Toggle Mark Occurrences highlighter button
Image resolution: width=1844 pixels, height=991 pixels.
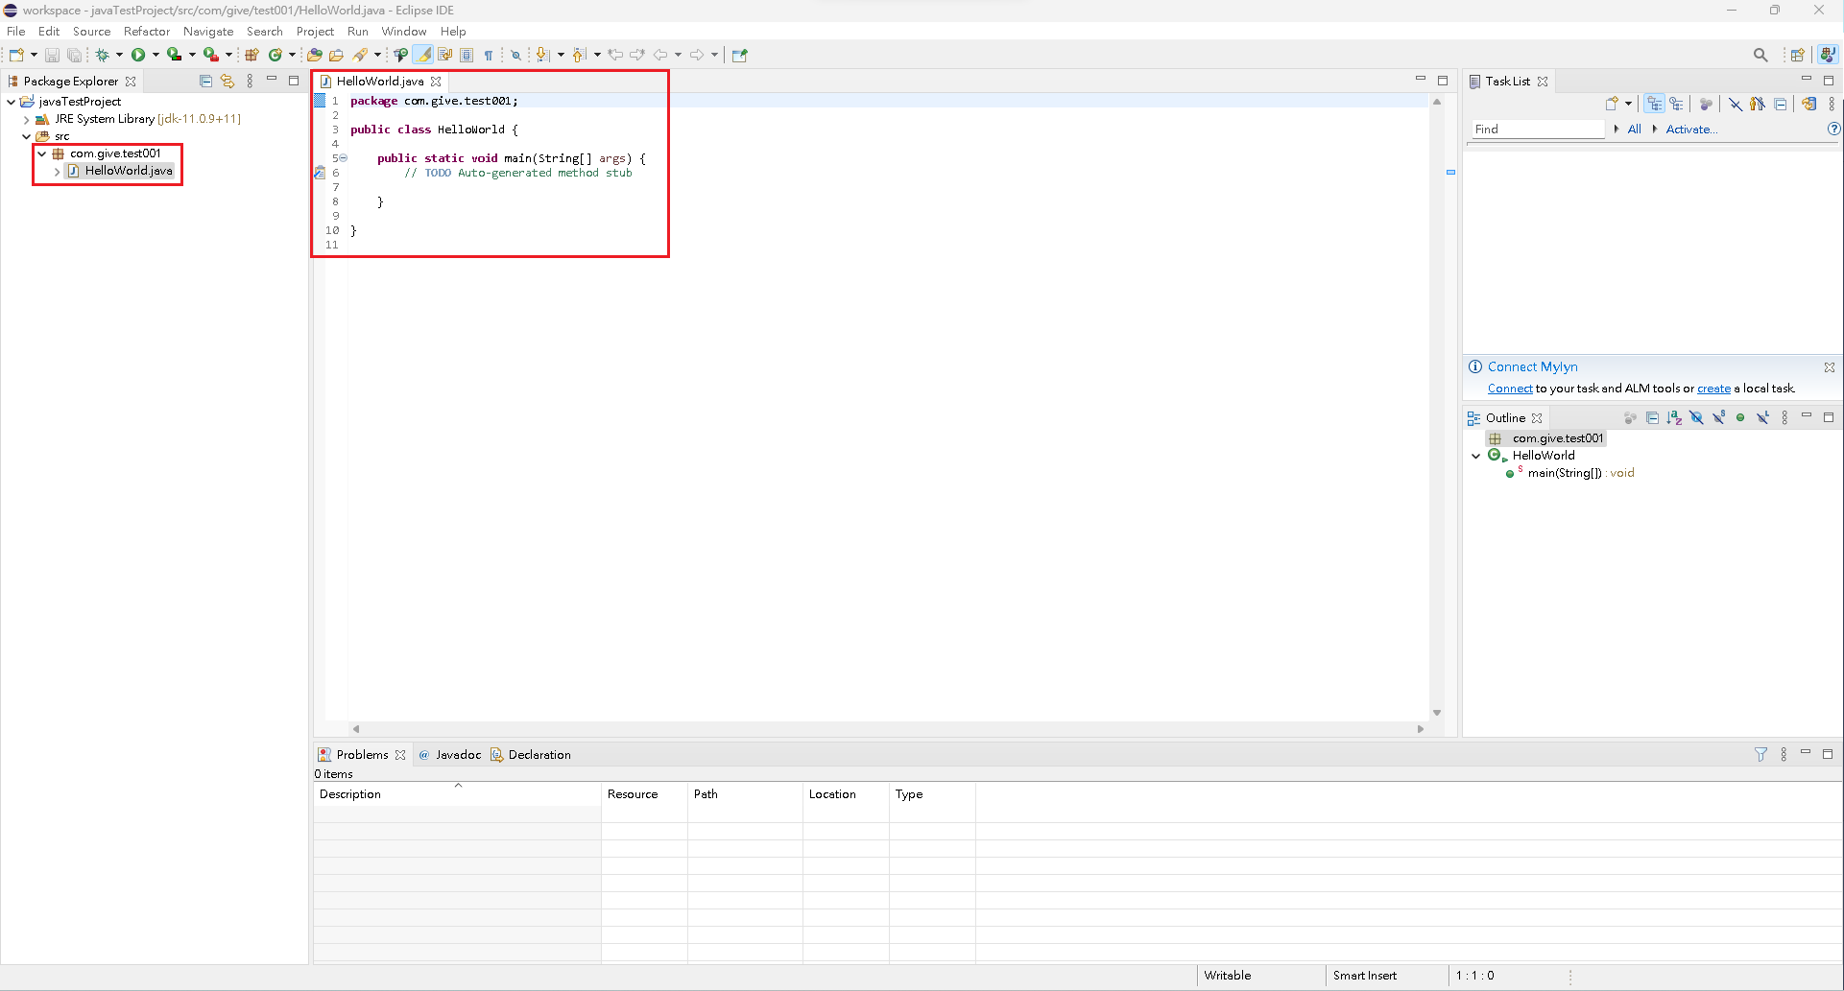coord(423,55)
